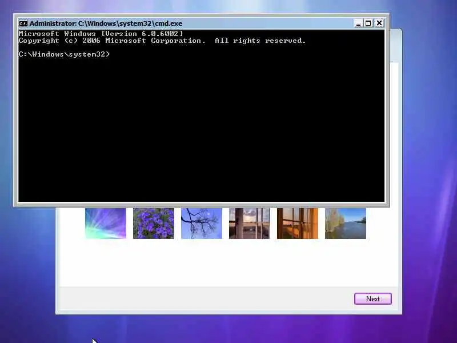Choose the purple flowers wallpaper thumbnail
The image size is (457, 343).
pos(154,224)
